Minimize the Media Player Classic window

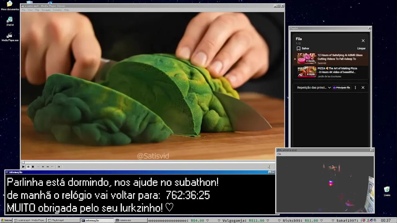coord(275,6)
